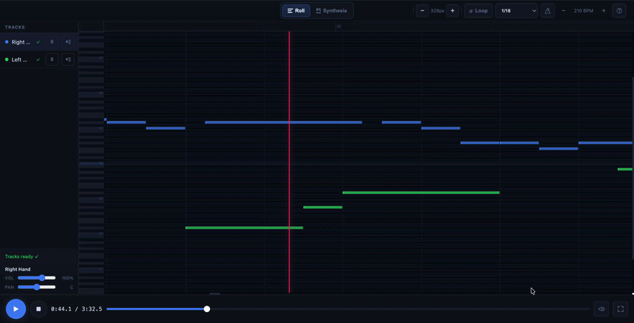Mute the Right Hand track
Image resolution: width=634 pixels, height=323 pixels.
point(68,42)
